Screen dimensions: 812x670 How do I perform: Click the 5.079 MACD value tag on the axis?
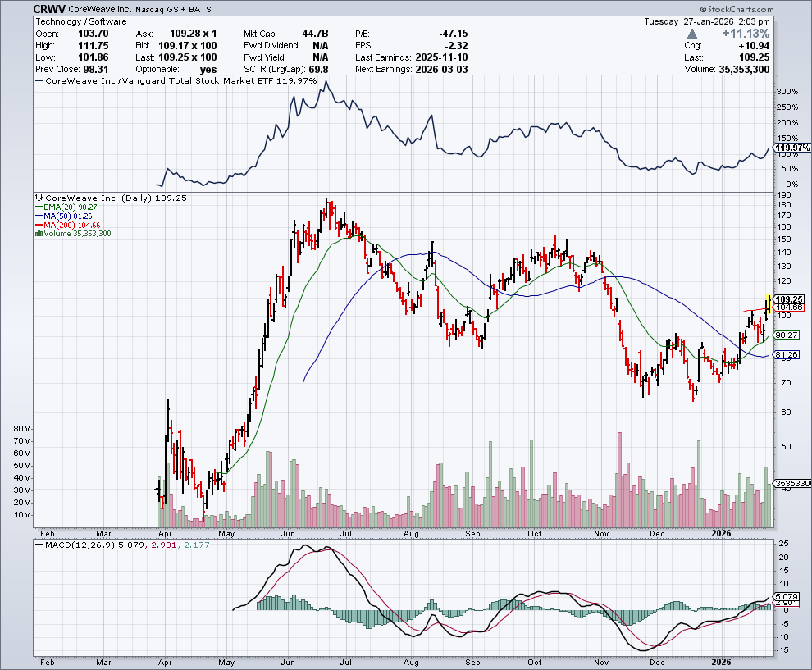tap(787, 596)
